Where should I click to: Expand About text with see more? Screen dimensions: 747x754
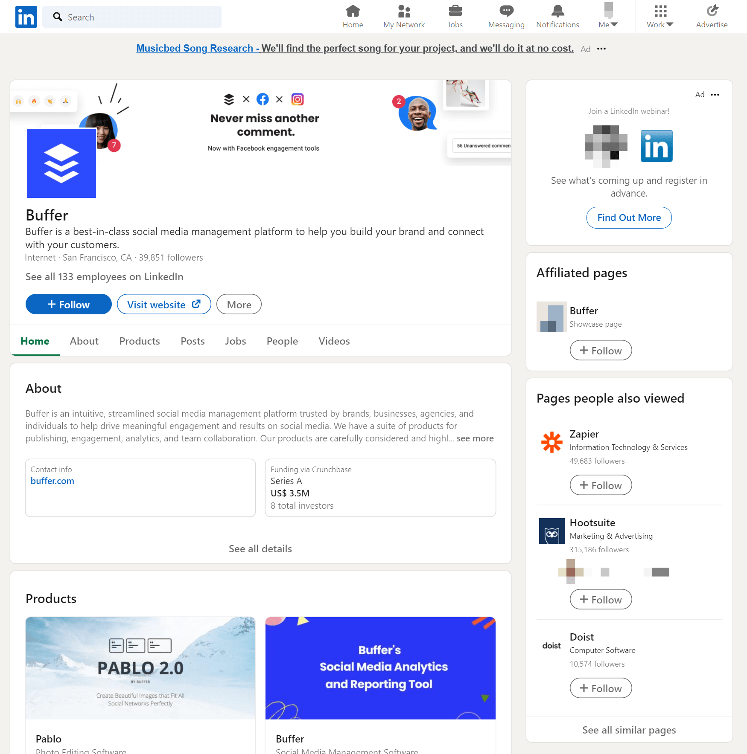[475, 438]
